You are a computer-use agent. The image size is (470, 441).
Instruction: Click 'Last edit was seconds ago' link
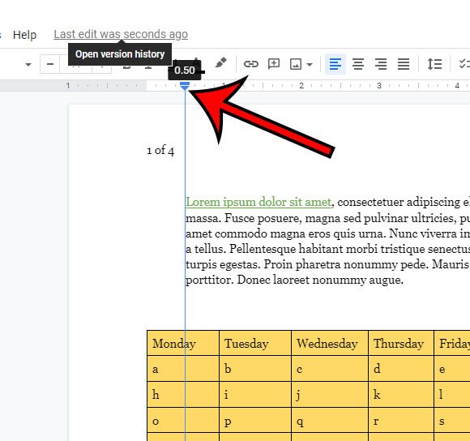click(x=121, y=35)
